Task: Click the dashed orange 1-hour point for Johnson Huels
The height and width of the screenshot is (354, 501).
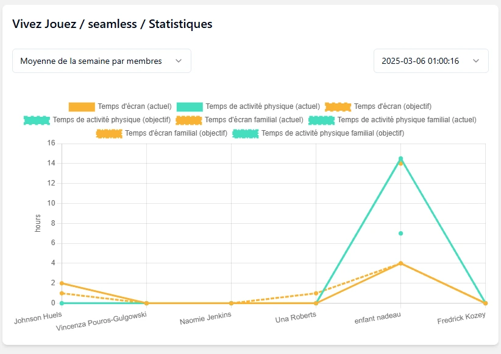Action: pos(62,293)
